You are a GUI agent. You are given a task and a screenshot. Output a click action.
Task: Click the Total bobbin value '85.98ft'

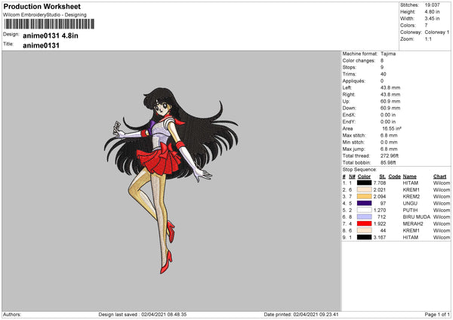pyautogui.click(x=388, y=162)
